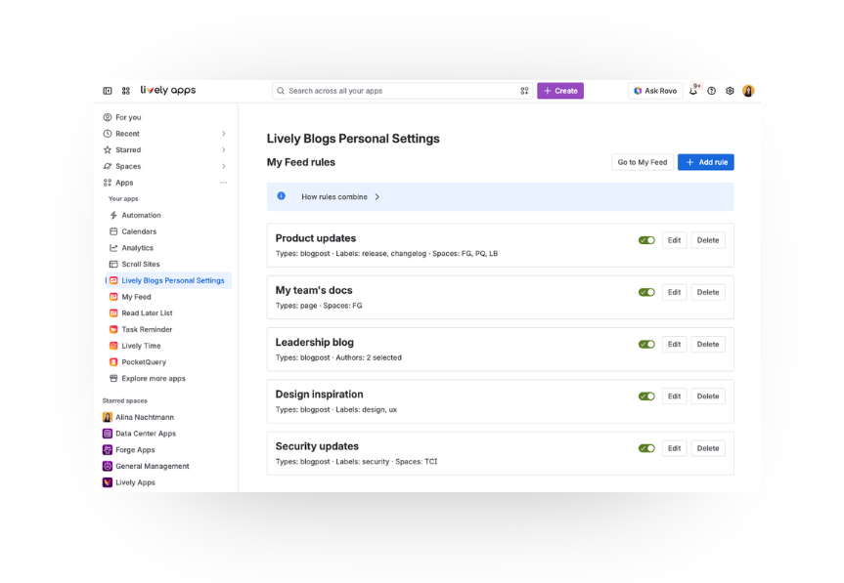Image resolution: width=844 pixels, height=583 pixels.
Task: Delete the Design inspiration rule
Action: point(708,396)
